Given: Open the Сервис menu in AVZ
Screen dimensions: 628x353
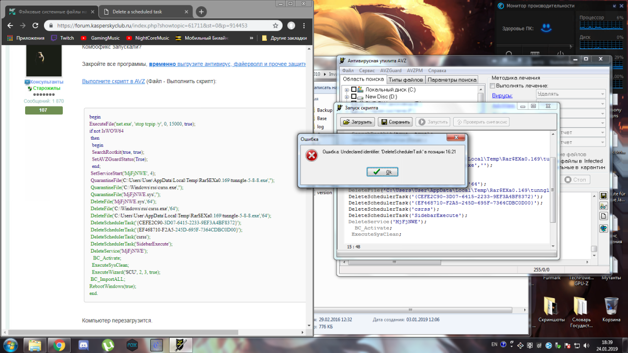Looking at the screenshot, I should 366,70.
